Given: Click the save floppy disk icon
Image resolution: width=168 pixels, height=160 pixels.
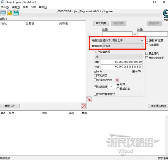Looking at the screenshot, I should (16, 13).
